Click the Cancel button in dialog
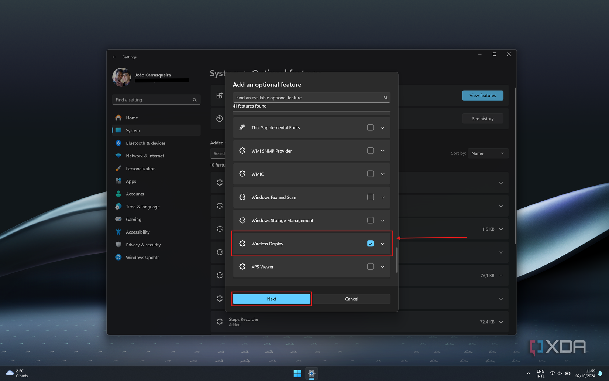Image resolution: width=609 pixels, height=381 pixels. tap(351, 299)
